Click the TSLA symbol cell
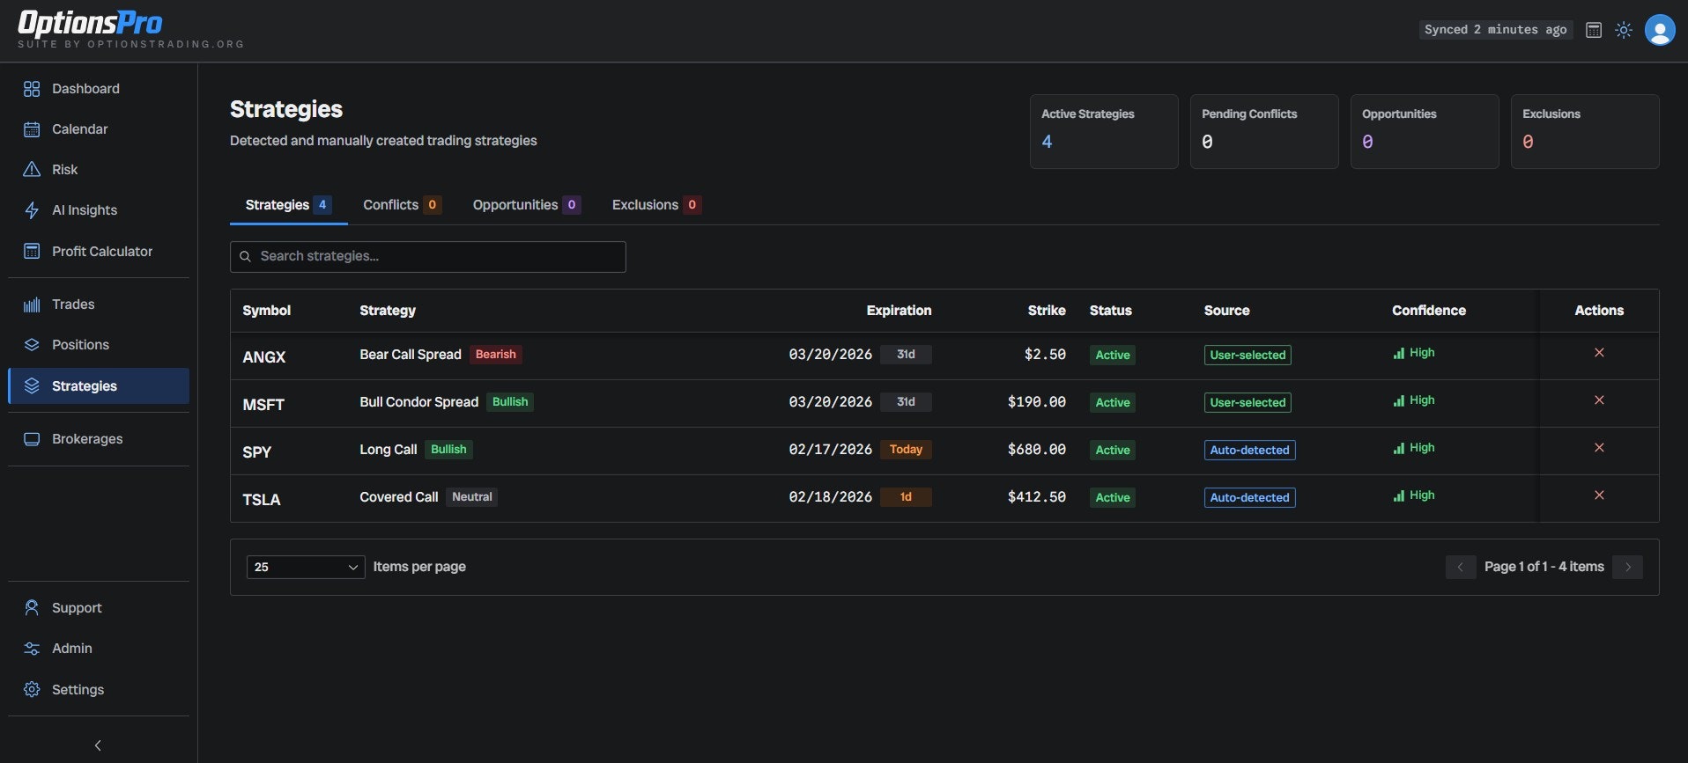Screen dimensions: 1688x763 (x=262, y=500)
